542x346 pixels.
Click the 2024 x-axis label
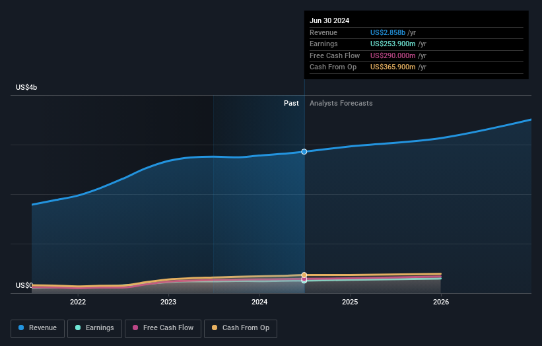click(x=259, y=302)
